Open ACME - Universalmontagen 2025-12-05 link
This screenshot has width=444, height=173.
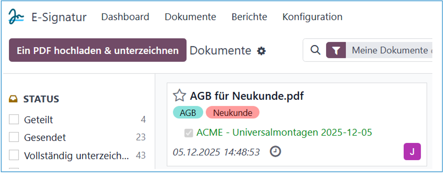coord(284,132)
